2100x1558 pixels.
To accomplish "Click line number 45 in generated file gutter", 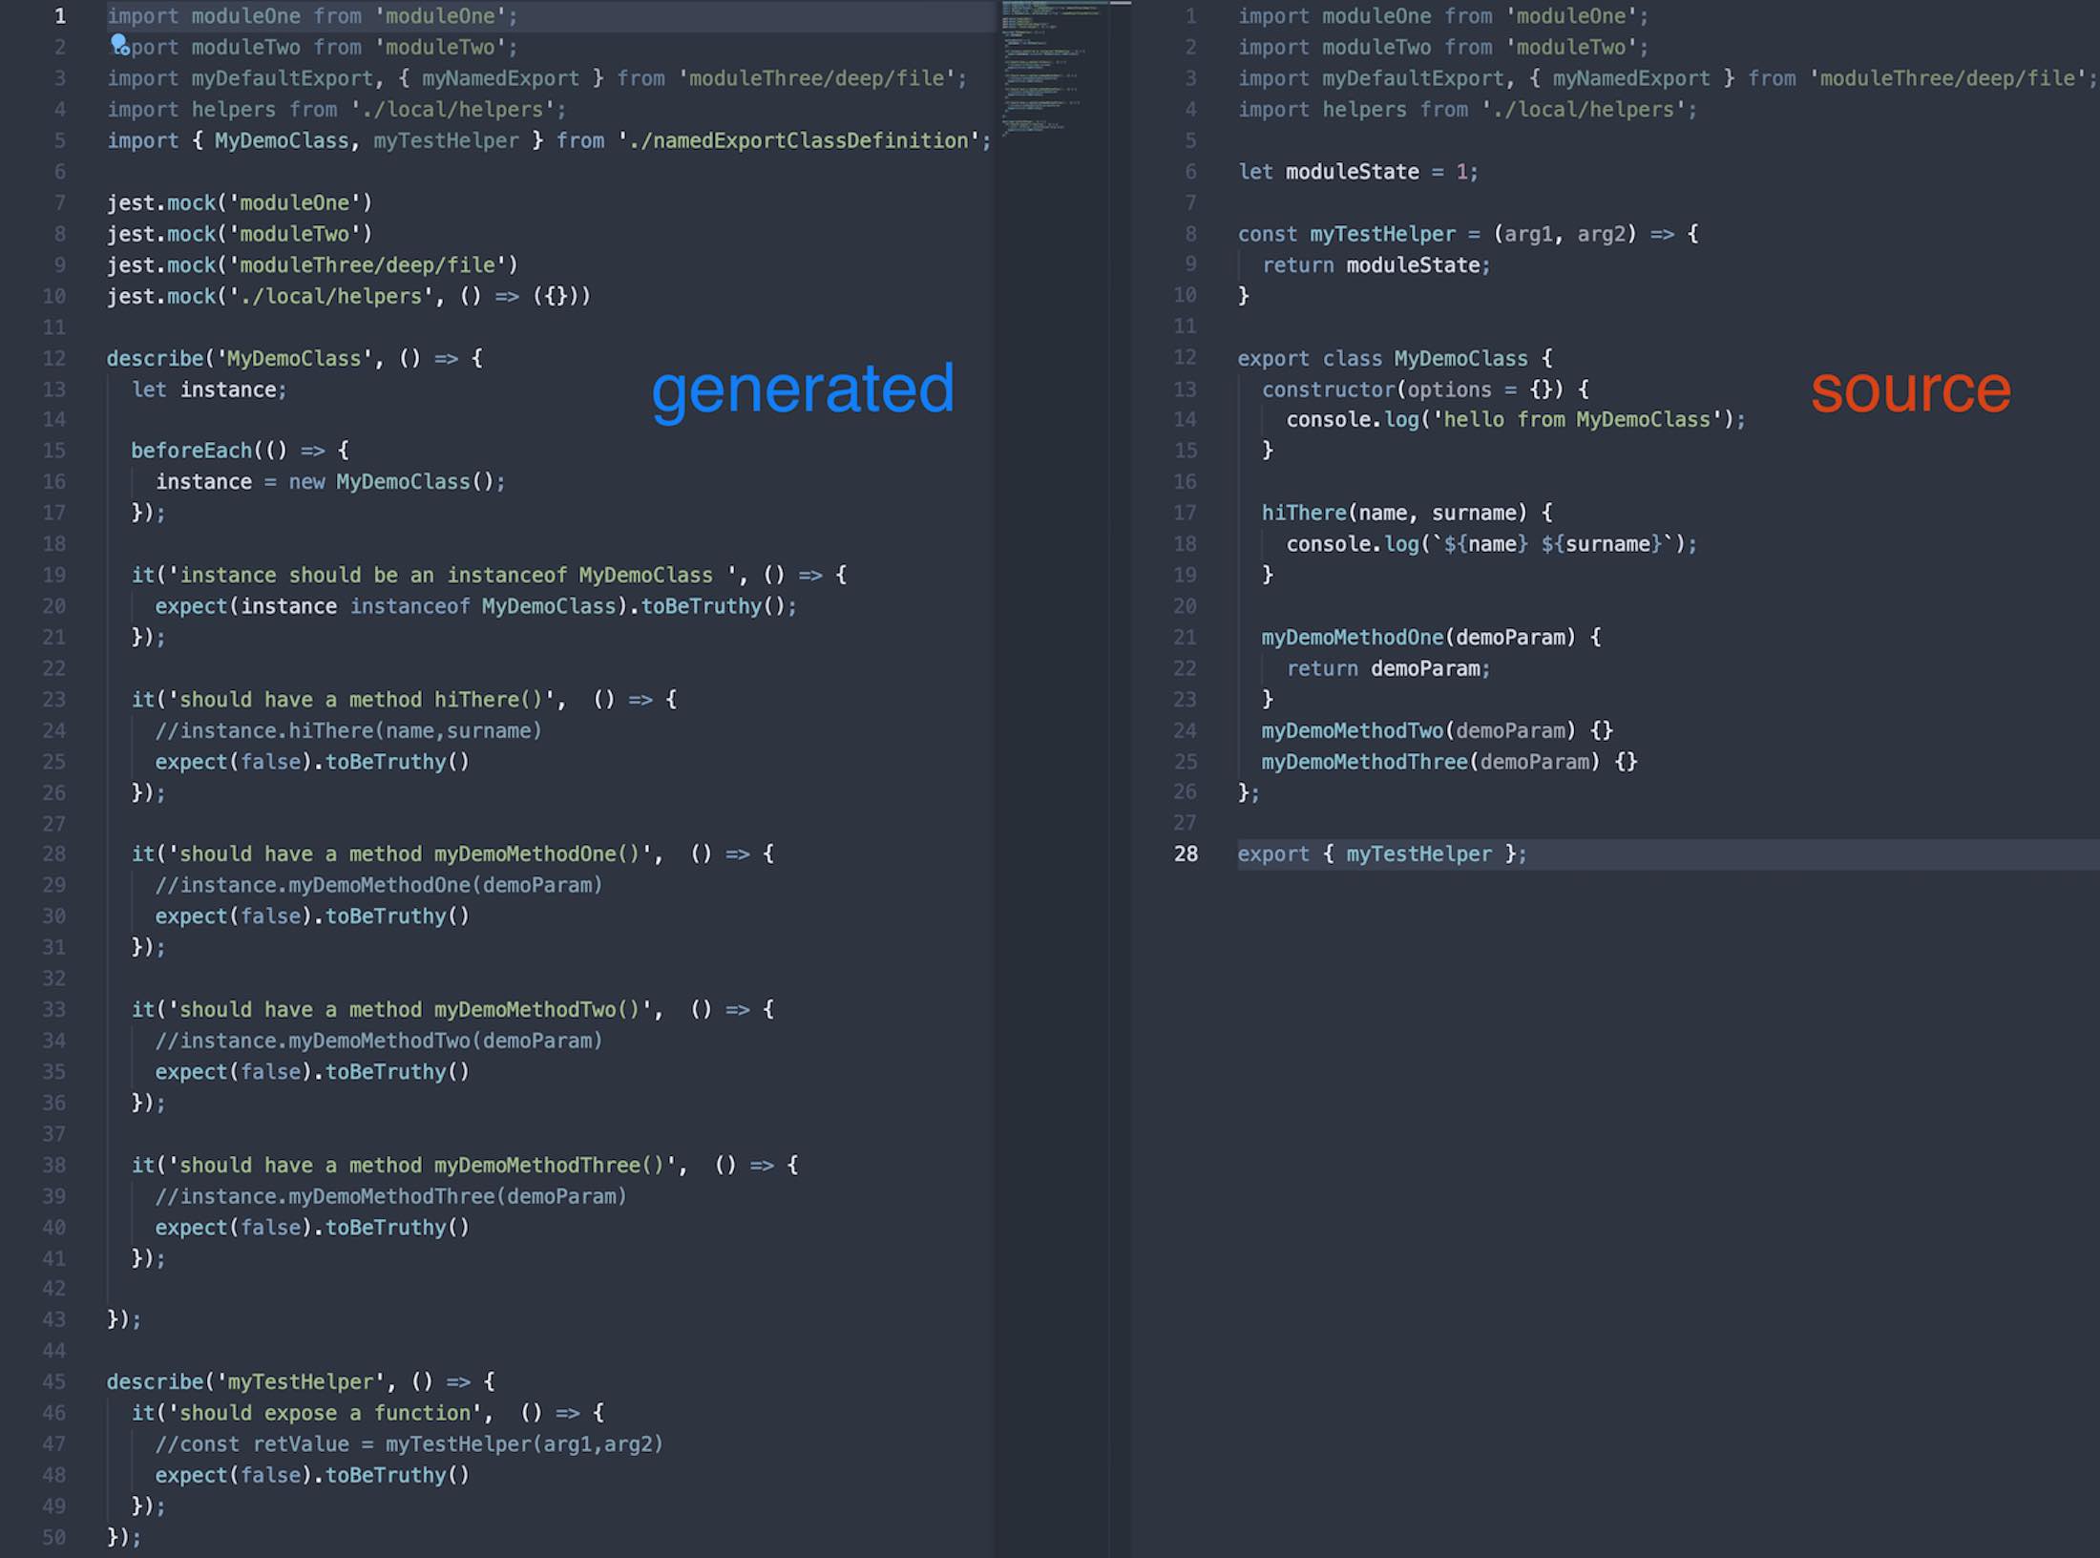I will [x=54, y=1381].
